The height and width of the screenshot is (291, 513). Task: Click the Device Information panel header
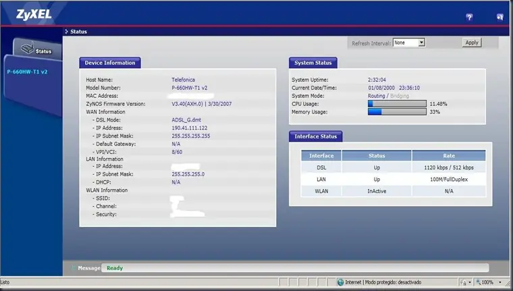tap(110, 63)
